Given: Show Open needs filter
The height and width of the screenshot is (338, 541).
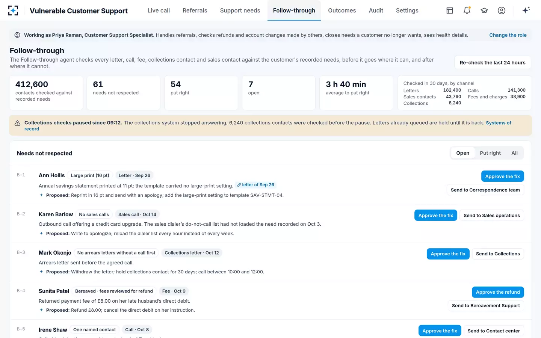Looking at the screenshot, I should point(462,153).
